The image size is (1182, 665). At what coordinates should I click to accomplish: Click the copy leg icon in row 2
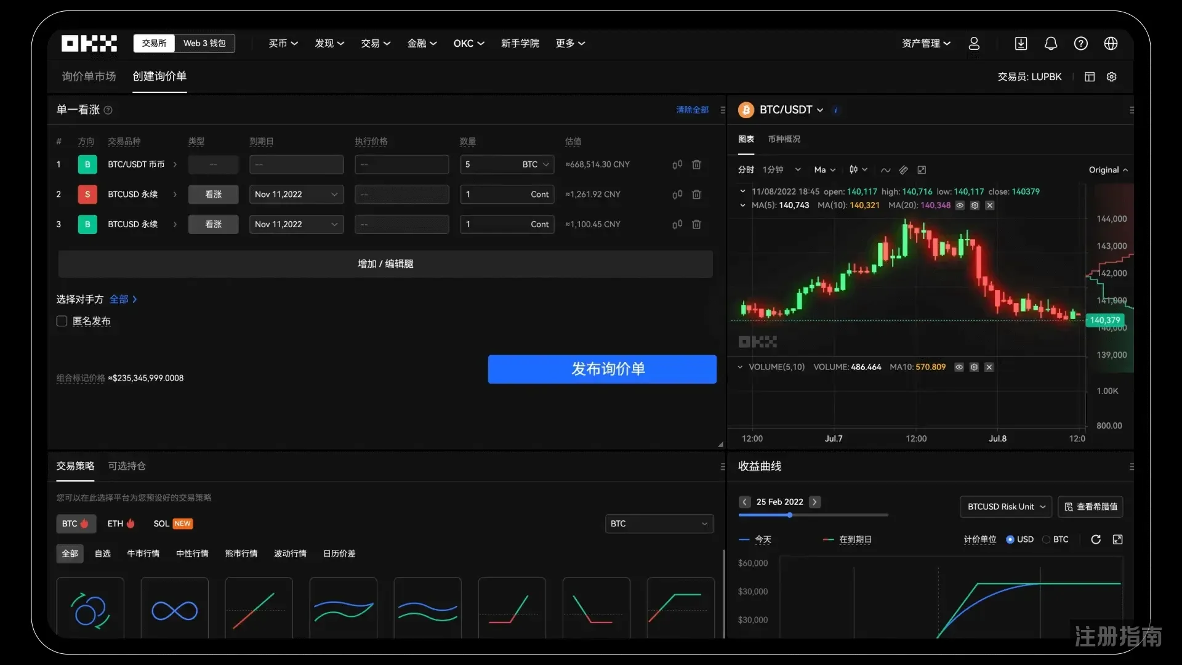click(677, 195)
